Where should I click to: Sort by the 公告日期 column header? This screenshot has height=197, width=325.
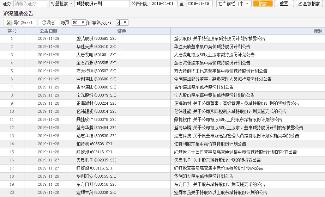point(48,31)
